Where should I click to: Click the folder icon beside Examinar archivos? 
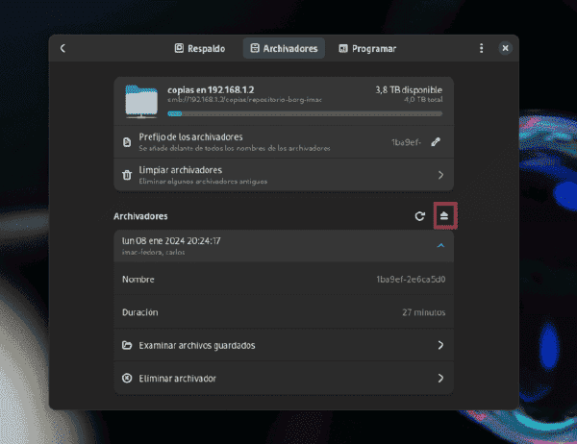click(127, 345)
